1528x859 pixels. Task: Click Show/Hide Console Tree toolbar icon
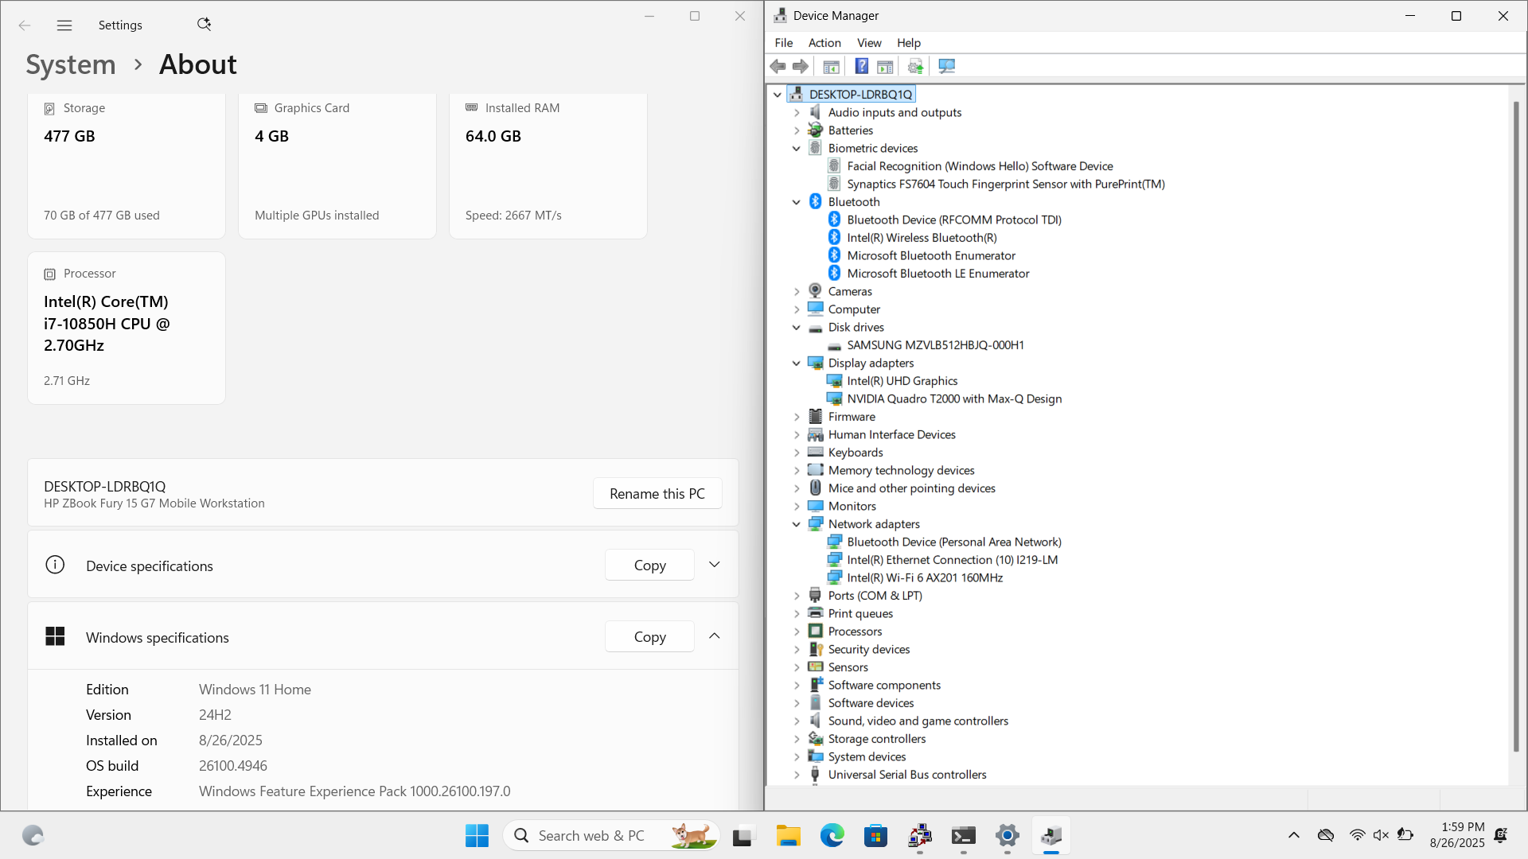point(831,66)
